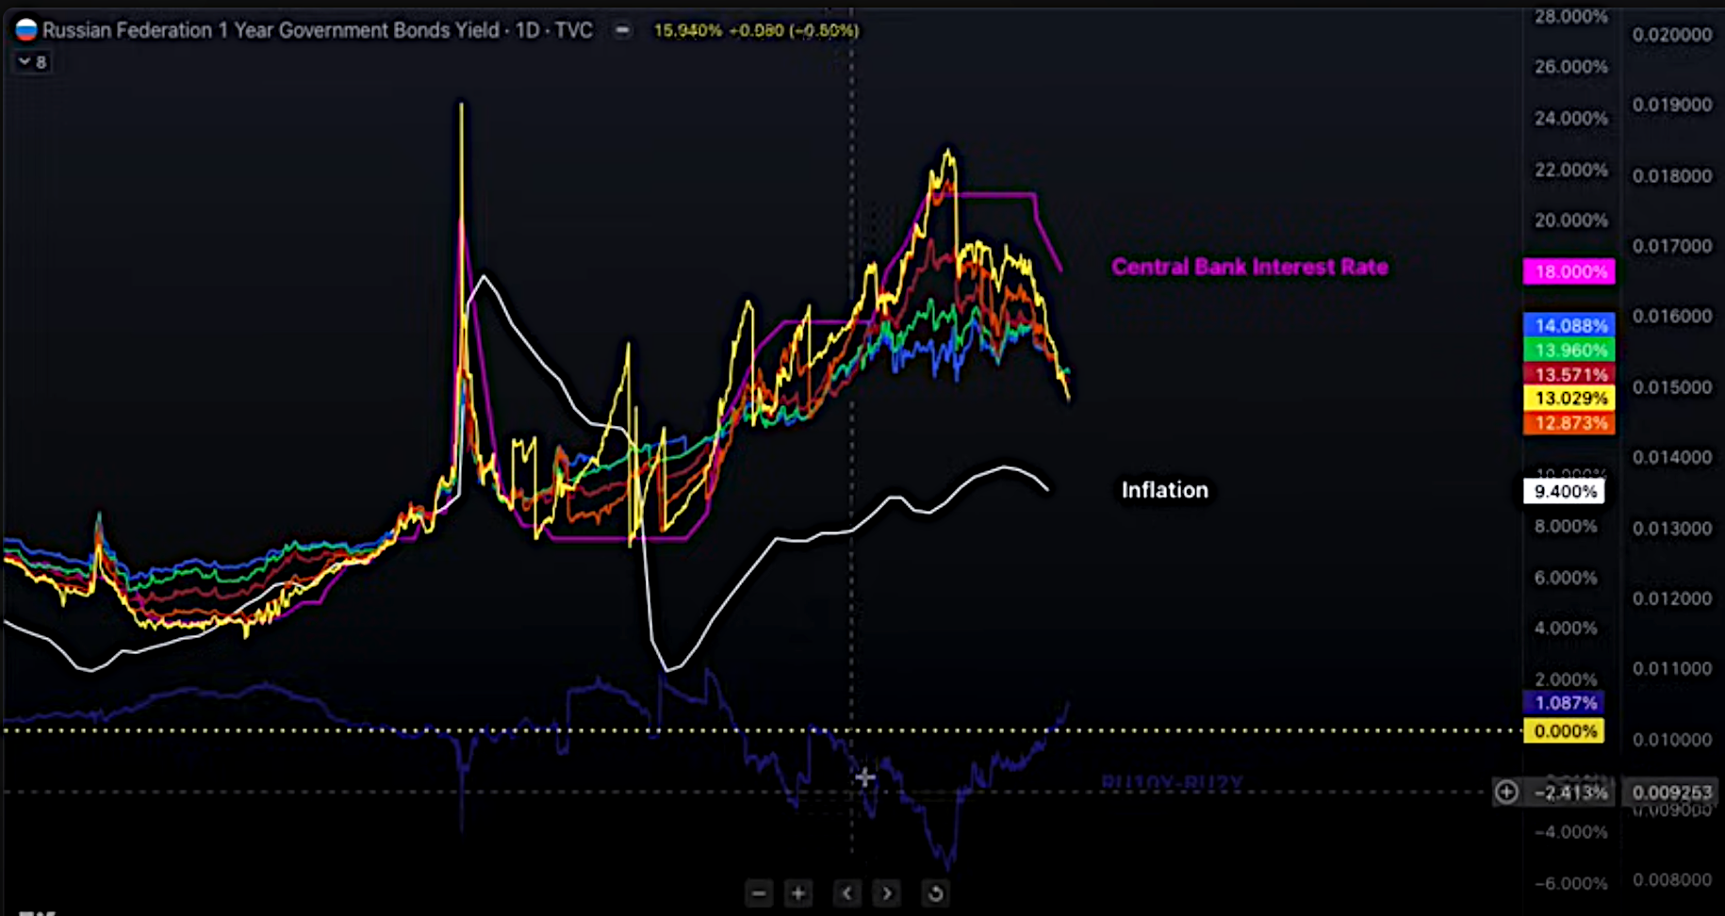Screen dimensions: 1725x916
Task: Click the 0.019000 tick on the right scale
Action: 1672,105
